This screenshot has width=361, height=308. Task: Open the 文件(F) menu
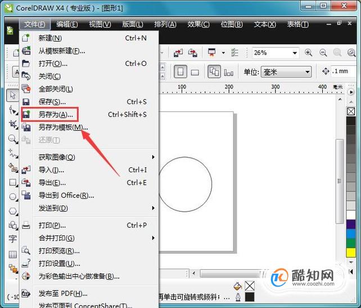(x=34, y=24)
